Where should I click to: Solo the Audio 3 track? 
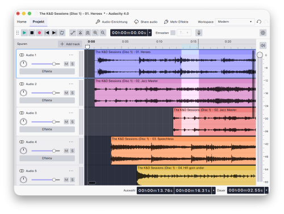coord(72,122)
